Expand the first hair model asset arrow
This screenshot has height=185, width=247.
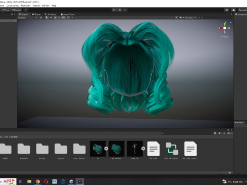pyautogui.click(x=106, y=149)
